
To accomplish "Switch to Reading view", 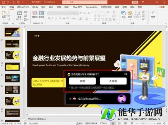I will (125, 123).
